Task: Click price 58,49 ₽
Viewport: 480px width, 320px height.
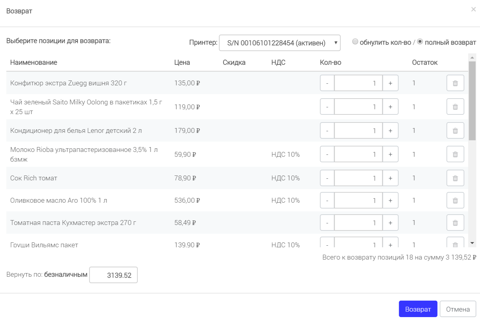Action: coord(185,223)
